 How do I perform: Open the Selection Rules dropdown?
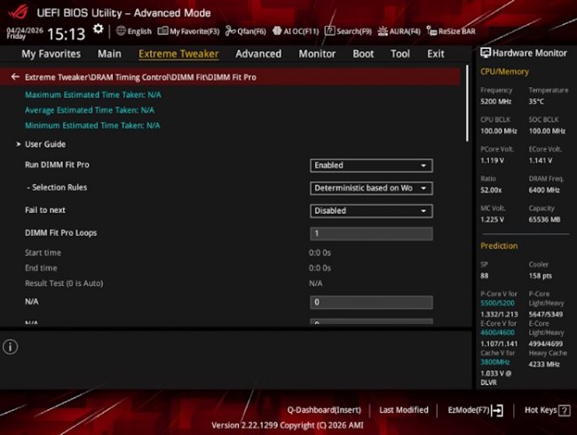pyautogui.click(x=371, y=188)
